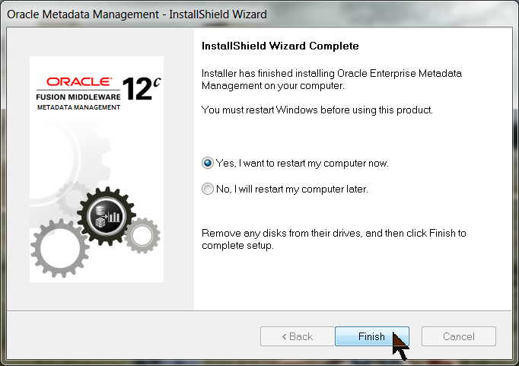Screen dimensions: 519x366
Task: Choose the "No, restart later" radio button
Action: (208, 189)
